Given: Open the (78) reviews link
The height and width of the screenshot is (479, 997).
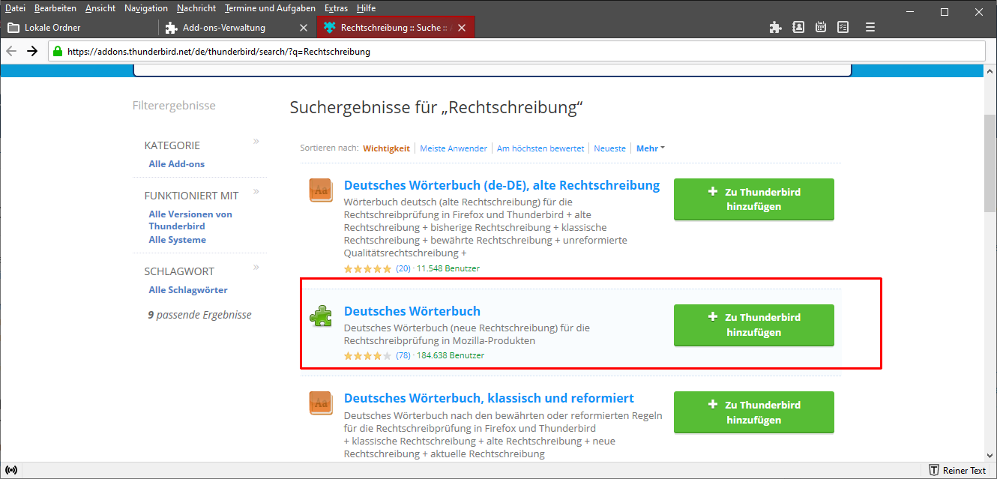Looking at the screenshot, I should tap(403, 355).
